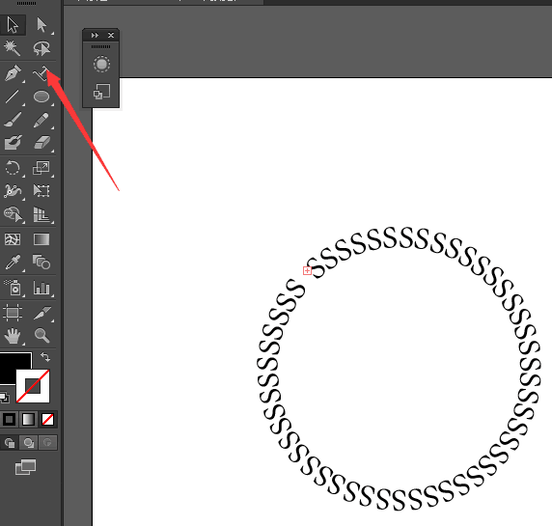Set paint to None
This screenshot has height=526, width=552.
(x=47, y=419)
